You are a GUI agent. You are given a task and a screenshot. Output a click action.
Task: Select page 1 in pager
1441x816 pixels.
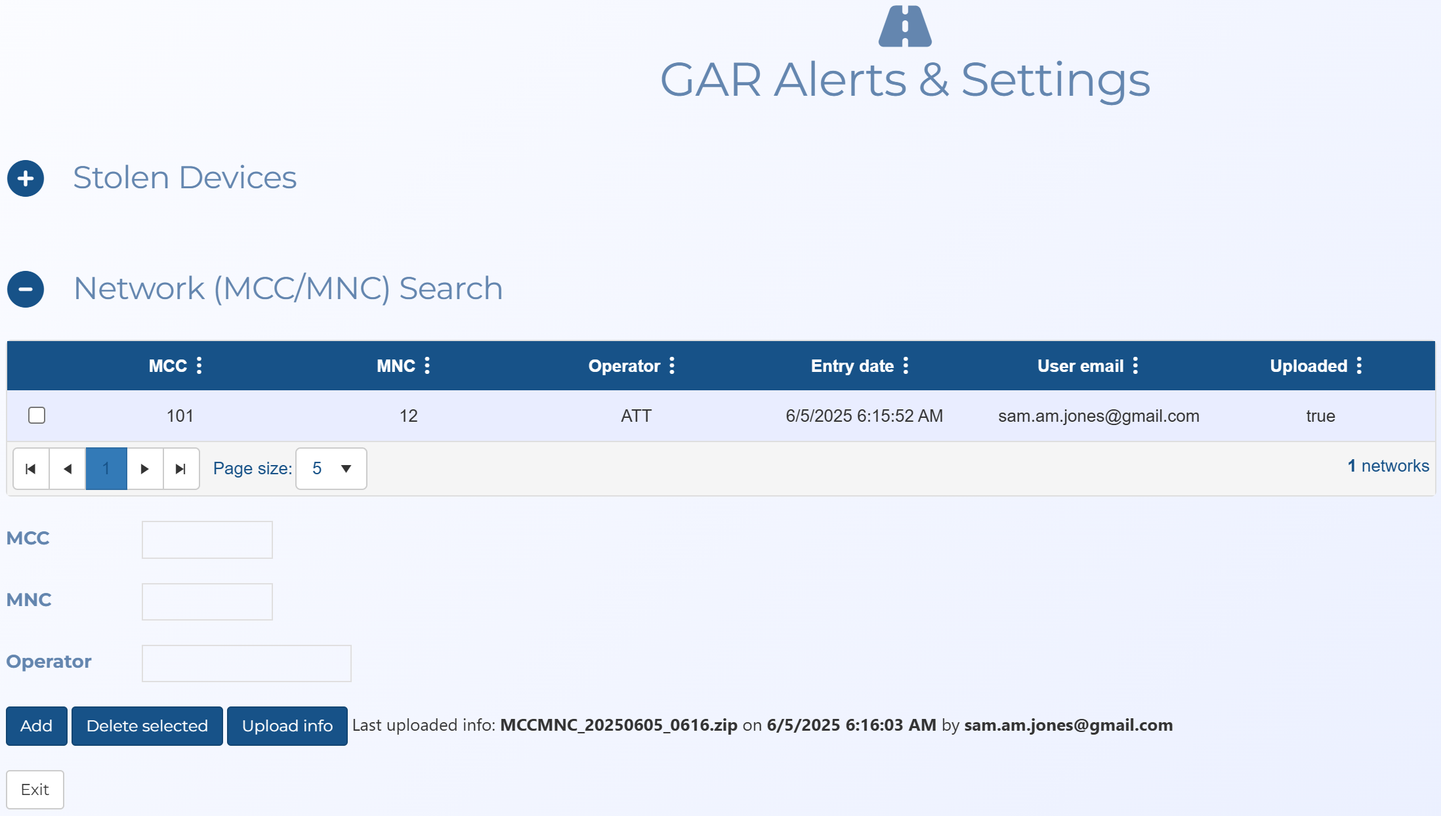pos(106,469)
